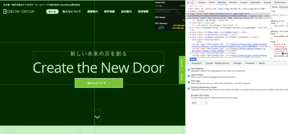Open 私たちについて in the navigation bar

pos(72,11)
